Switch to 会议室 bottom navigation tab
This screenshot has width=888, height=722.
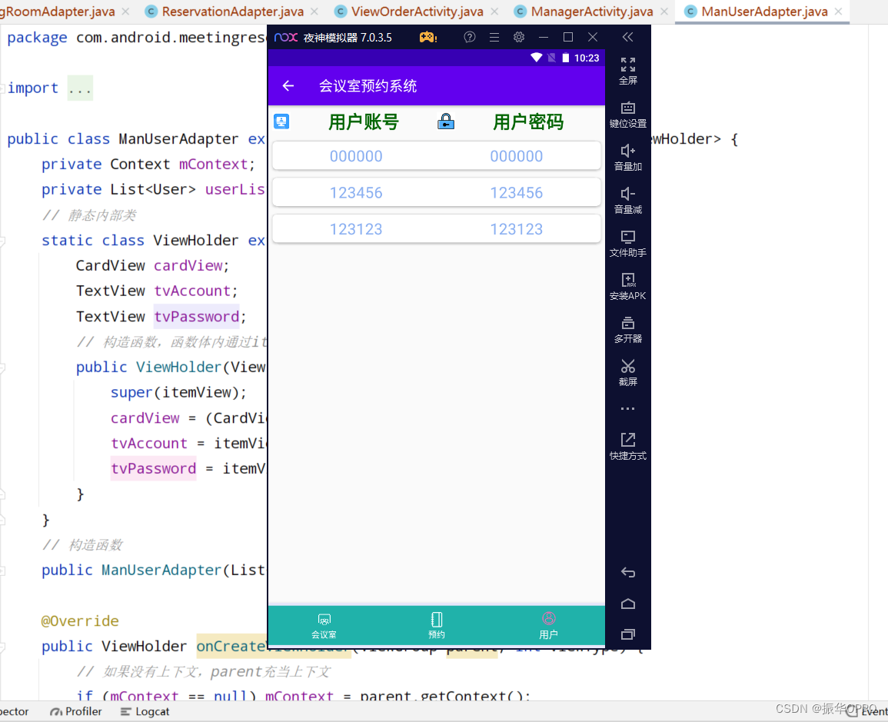click(x=324, y=626)
